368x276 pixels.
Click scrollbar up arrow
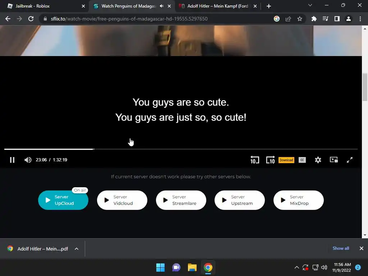coord(365,29)
